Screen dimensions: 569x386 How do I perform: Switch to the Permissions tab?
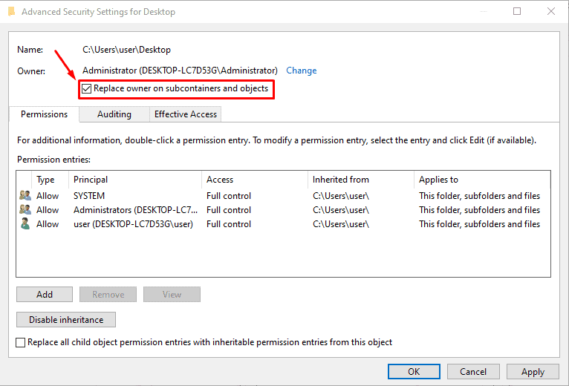point(44,114)
